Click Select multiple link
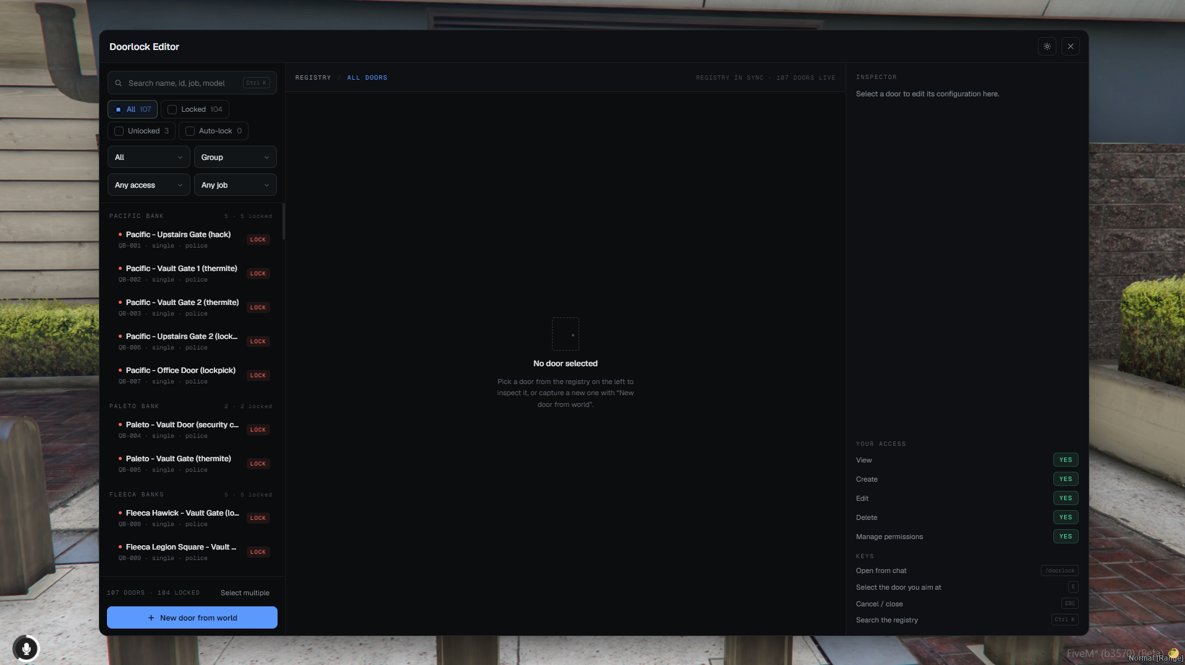Viewport: 1185px width, 665px height. click(x=245, y=593)
